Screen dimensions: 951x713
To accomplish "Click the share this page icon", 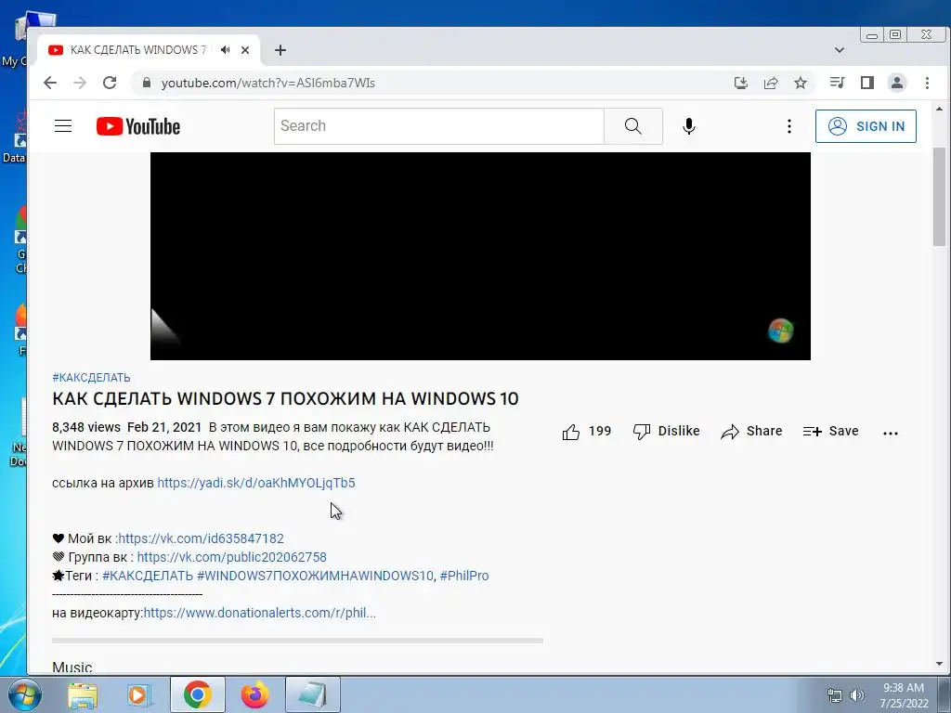I will click(771, 83).
